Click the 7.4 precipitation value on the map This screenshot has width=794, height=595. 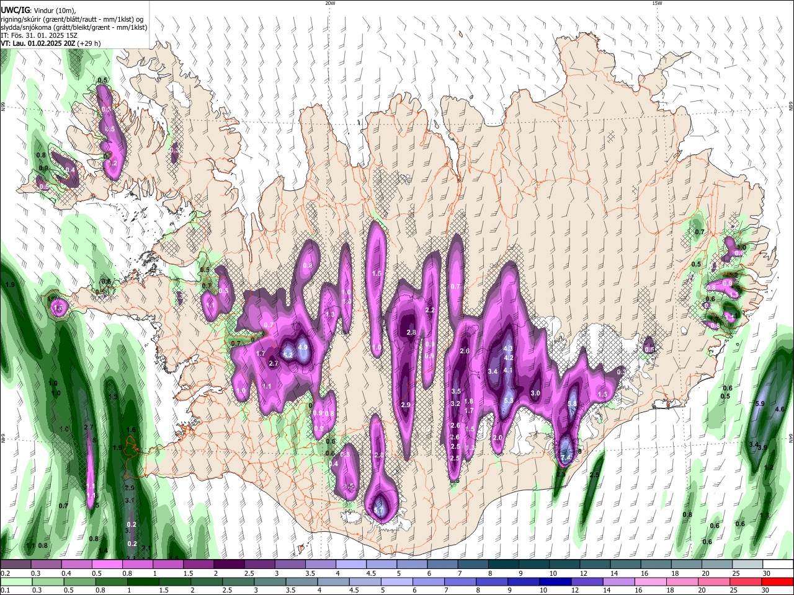point(566,458)
